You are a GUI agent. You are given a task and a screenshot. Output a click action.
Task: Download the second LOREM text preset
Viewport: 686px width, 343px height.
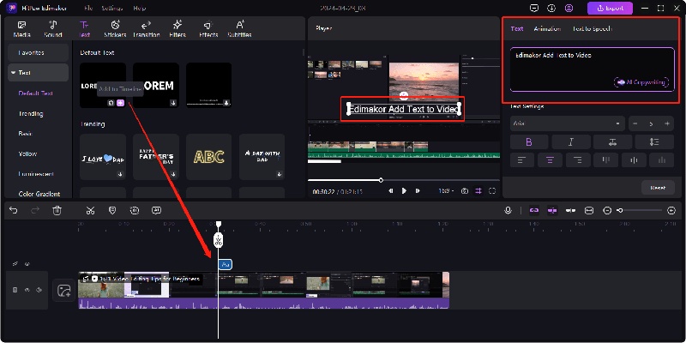pos(173,103)
